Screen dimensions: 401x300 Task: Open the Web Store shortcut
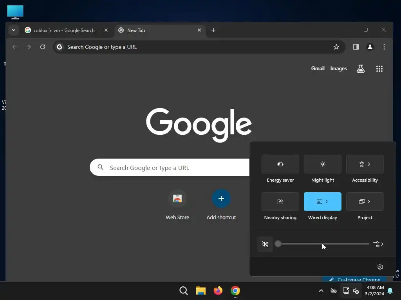[177, 205]
